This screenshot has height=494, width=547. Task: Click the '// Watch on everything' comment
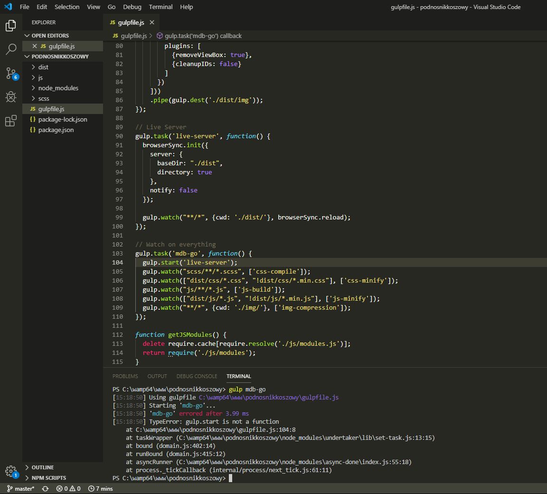pos(176,244)
